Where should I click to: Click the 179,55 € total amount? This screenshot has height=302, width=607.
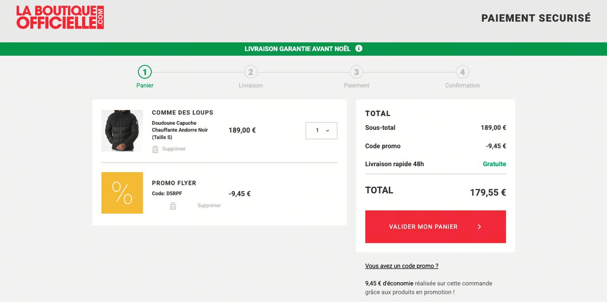pyautogui.click(x=488, y=192)
